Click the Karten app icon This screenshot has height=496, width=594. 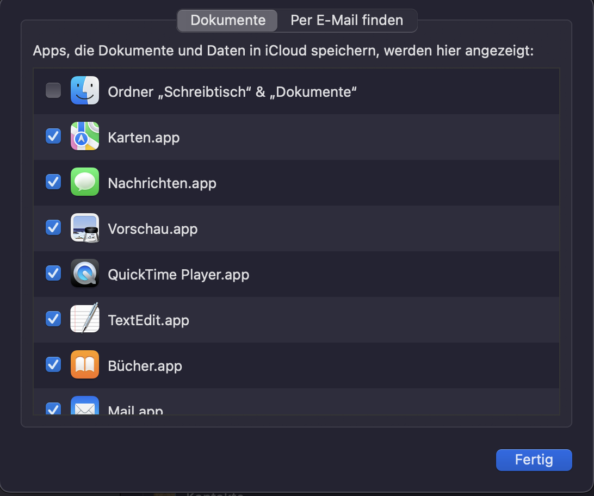coord(85,136)
